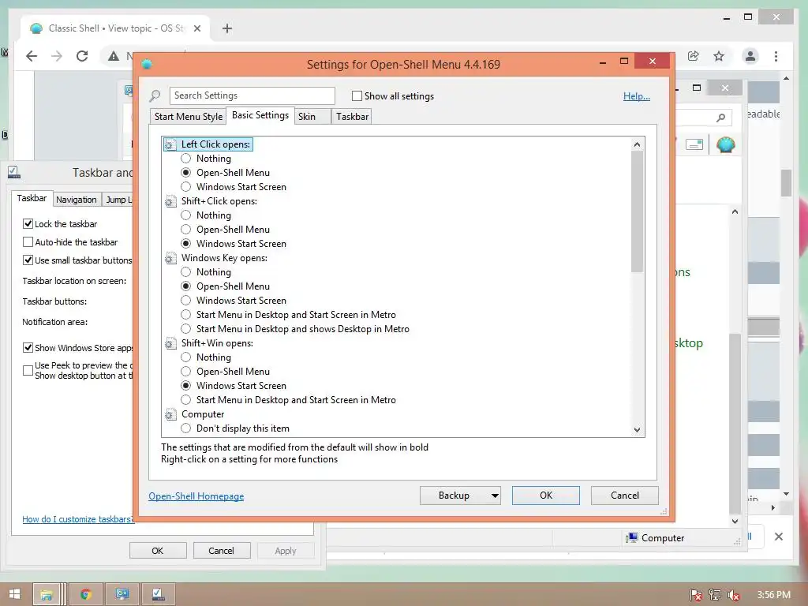Click the Classic Shell seashell icon in the background window
Screen dimensions: 808x606
[x=726, y=145]
